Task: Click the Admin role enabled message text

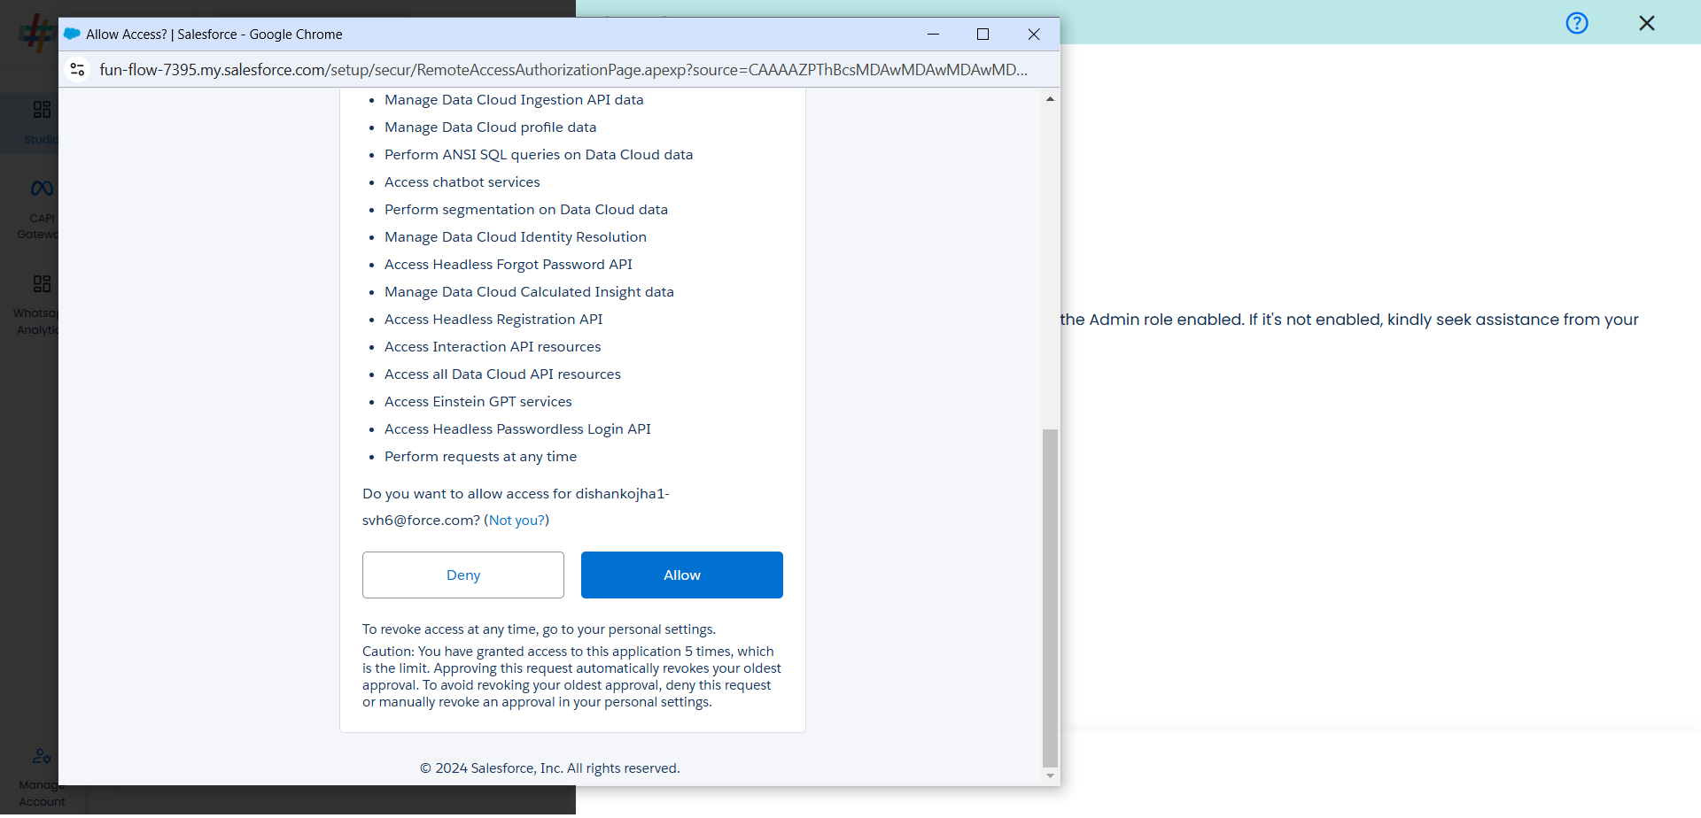Action: pos(1349,320)
